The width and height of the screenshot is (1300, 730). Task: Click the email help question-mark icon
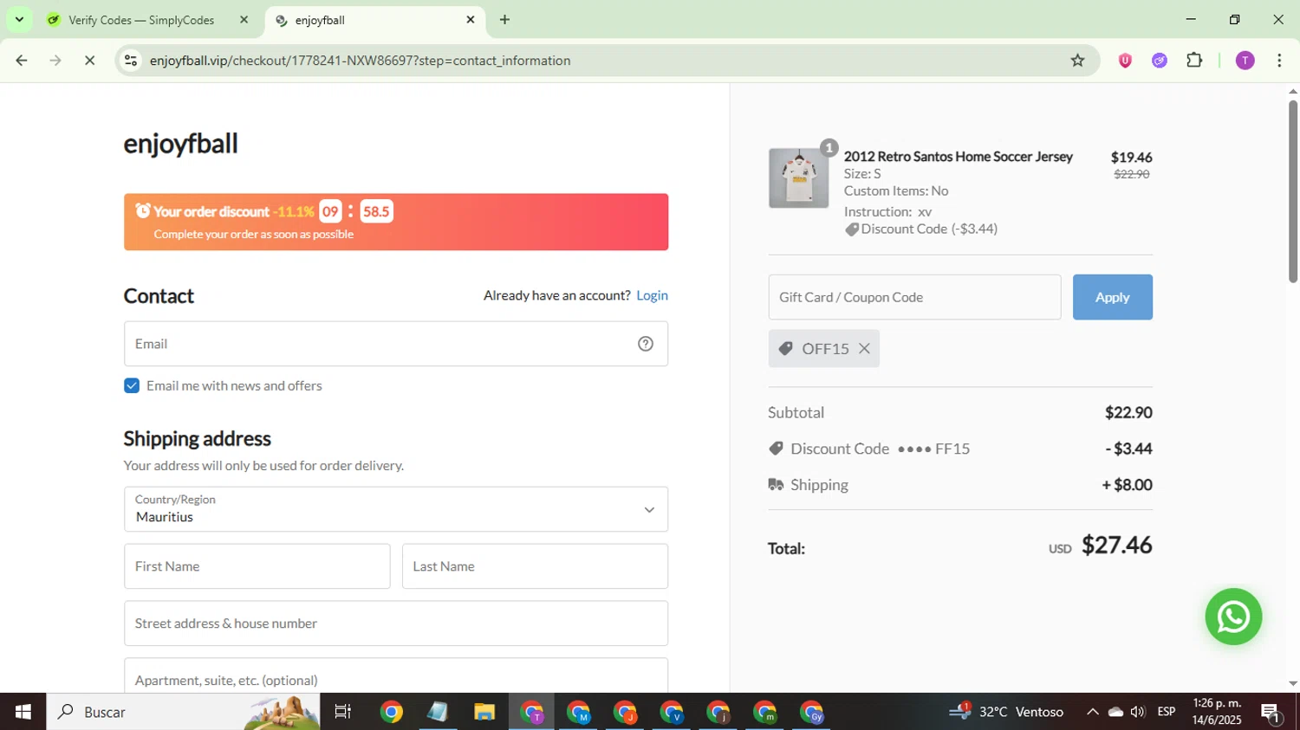646,344
